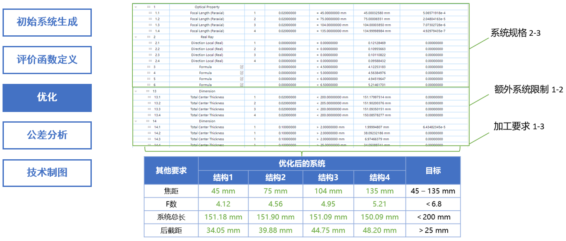Collapse the Dimension group 13

coord(136,91)
